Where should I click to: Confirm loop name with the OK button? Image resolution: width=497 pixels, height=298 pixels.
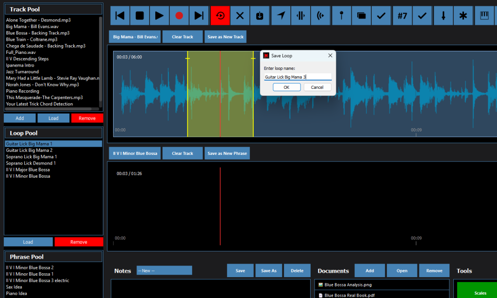point(286,87)
